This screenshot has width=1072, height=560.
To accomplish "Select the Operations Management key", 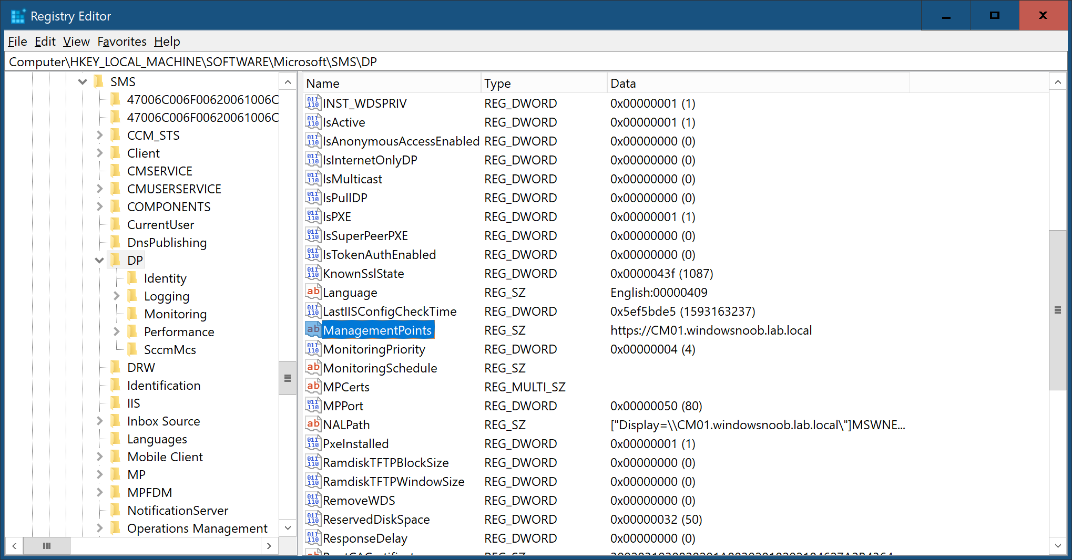I will tap(197, 528).
